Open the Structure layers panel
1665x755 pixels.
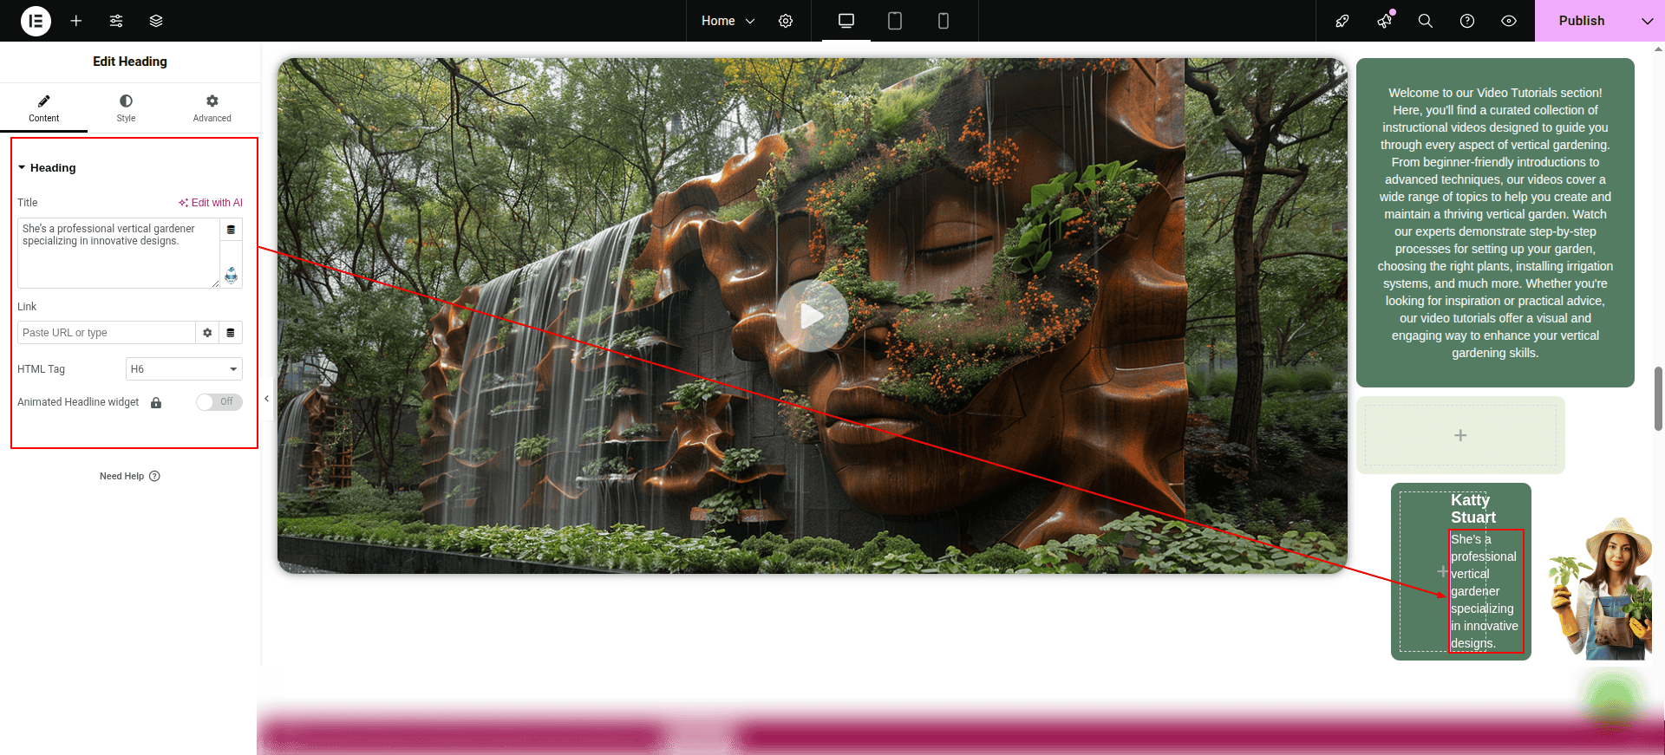(x=156, y=21)
